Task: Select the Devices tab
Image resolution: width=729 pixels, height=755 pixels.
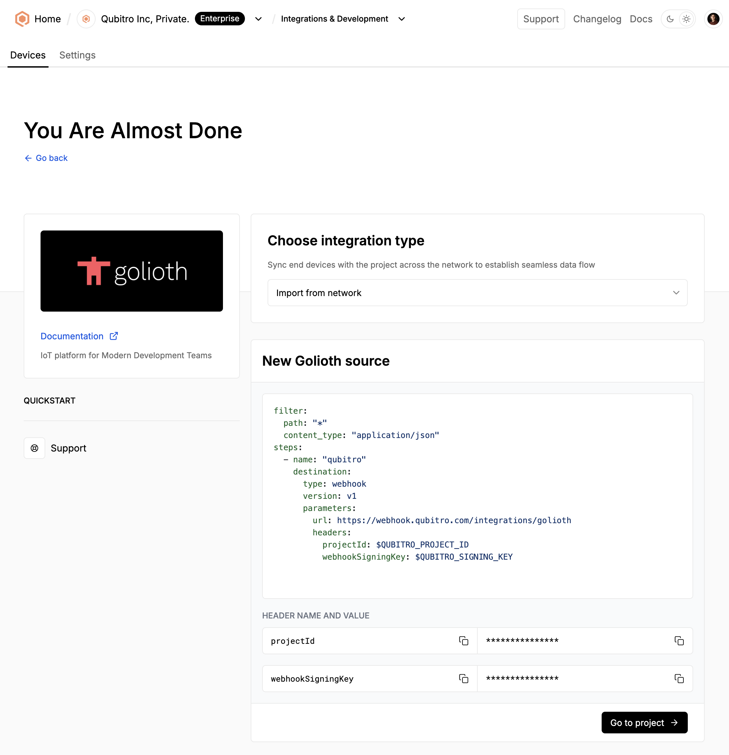Action: click(28, 55)
